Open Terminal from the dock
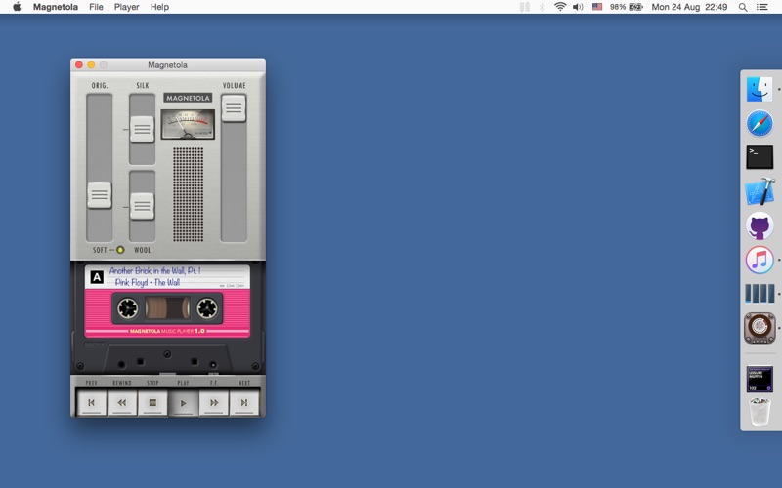Screen dimensions: 782x488 click(760, 157)
